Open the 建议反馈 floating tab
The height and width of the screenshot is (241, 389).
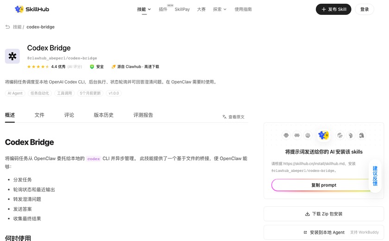click(x=375, y=176)
